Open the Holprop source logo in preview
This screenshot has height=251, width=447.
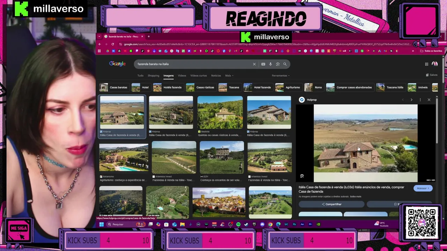pos(302,100)
